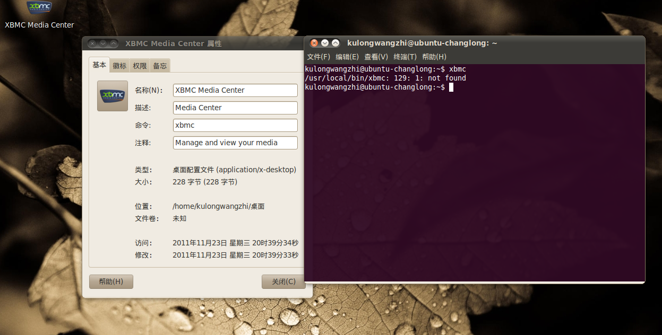Click the 注释 field with Manage and view
This screenshot has height=335, width=662.
(x=235, y=143)
